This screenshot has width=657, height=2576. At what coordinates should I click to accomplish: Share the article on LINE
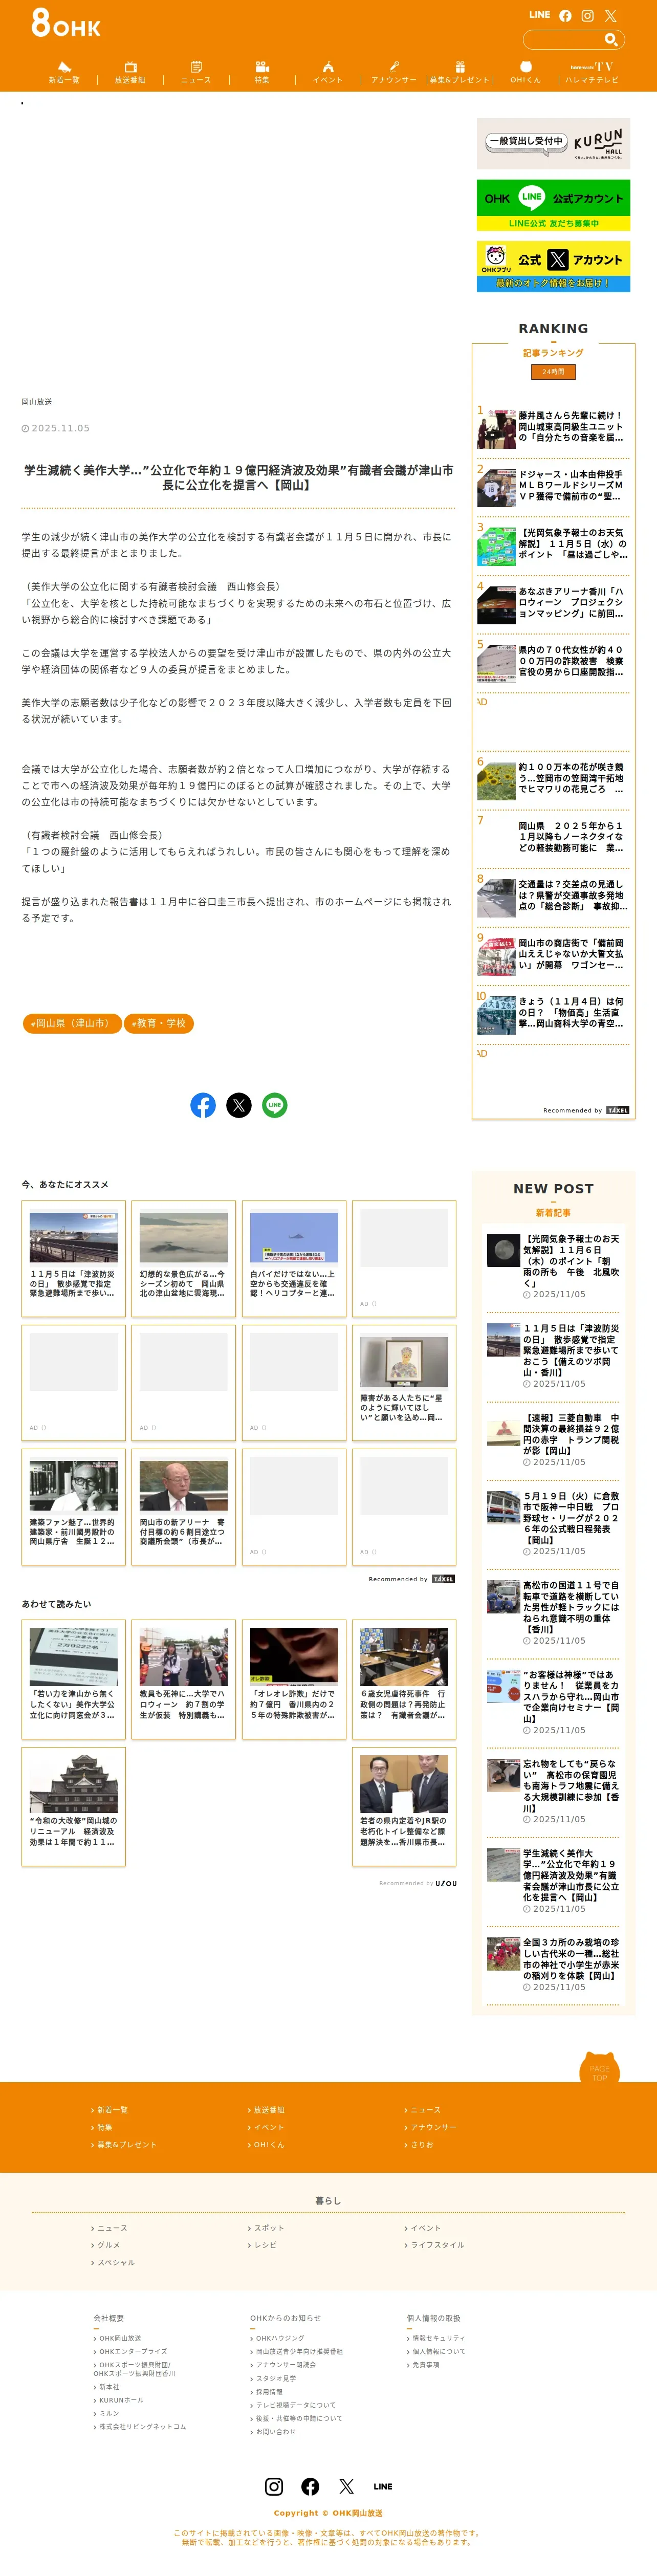coord(275,1105)
